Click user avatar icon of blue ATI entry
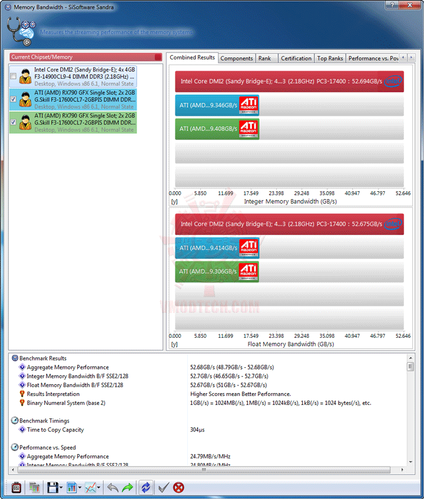This screenshot has width=424, height=499. (25, 99)
